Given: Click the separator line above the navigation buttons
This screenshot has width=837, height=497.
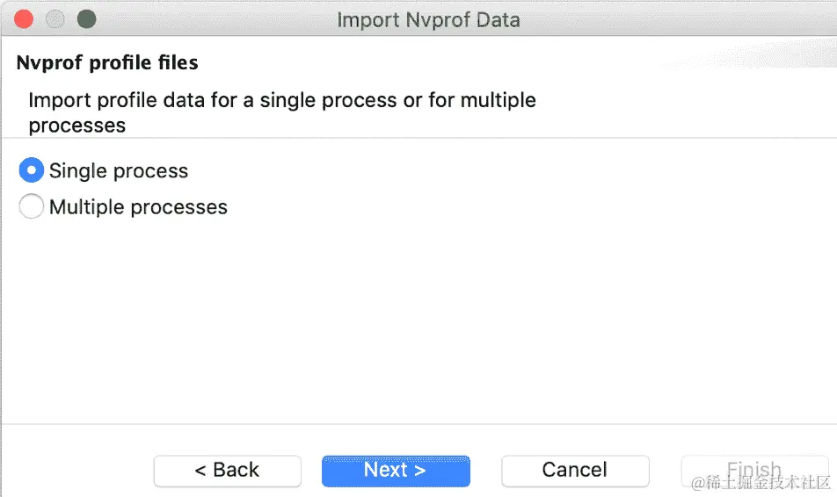Looking at the screenshot, I should pyautogui.click(x=418, y=424).
